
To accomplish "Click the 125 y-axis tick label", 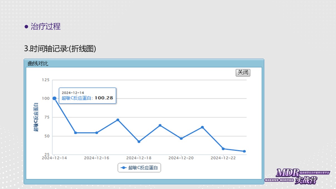I will click(46, 80).
